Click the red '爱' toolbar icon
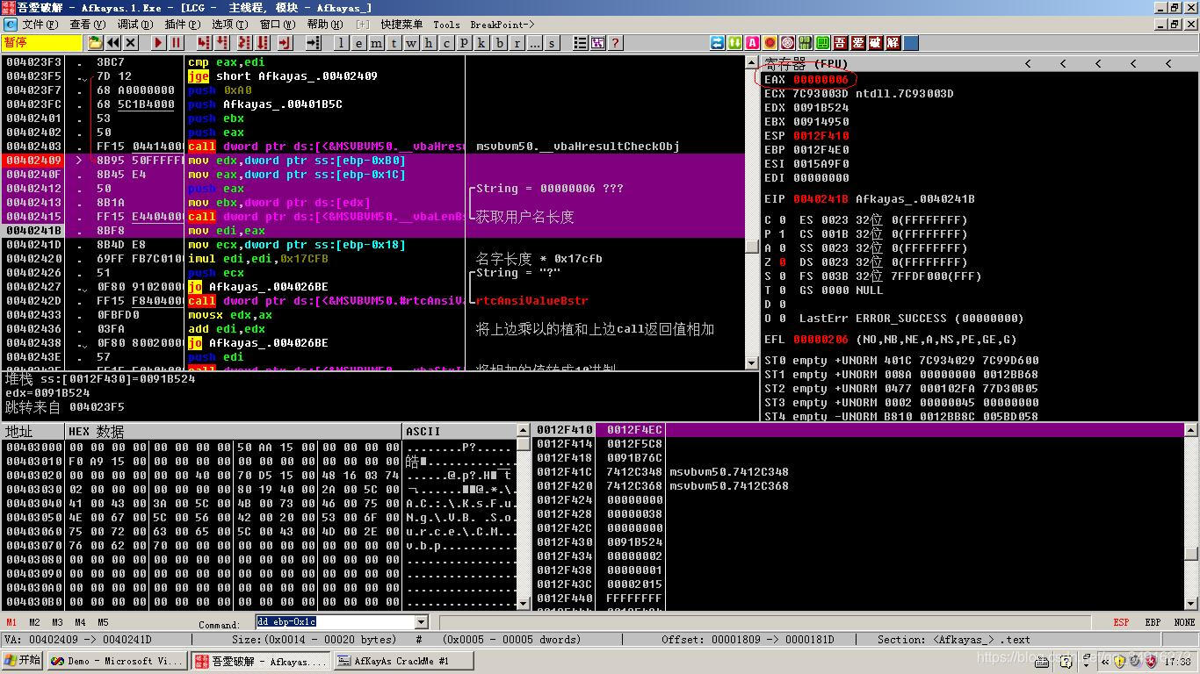This screenshot has height=674, width=1200. [858, 42]
